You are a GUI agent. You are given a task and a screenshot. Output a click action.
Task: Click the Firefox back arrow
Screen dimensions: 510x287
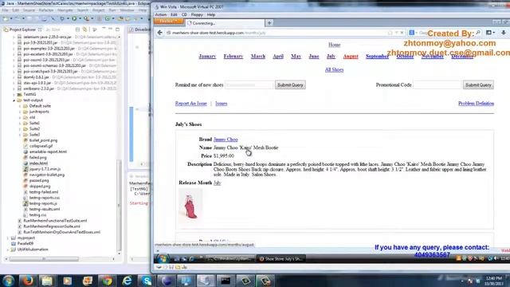(x=159, y=33)
